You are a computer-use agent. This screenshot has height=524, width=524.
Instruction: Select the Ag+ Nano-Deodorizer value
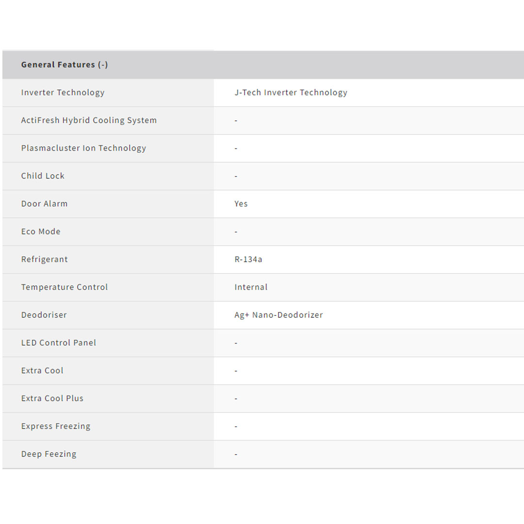tap(278, 315)
